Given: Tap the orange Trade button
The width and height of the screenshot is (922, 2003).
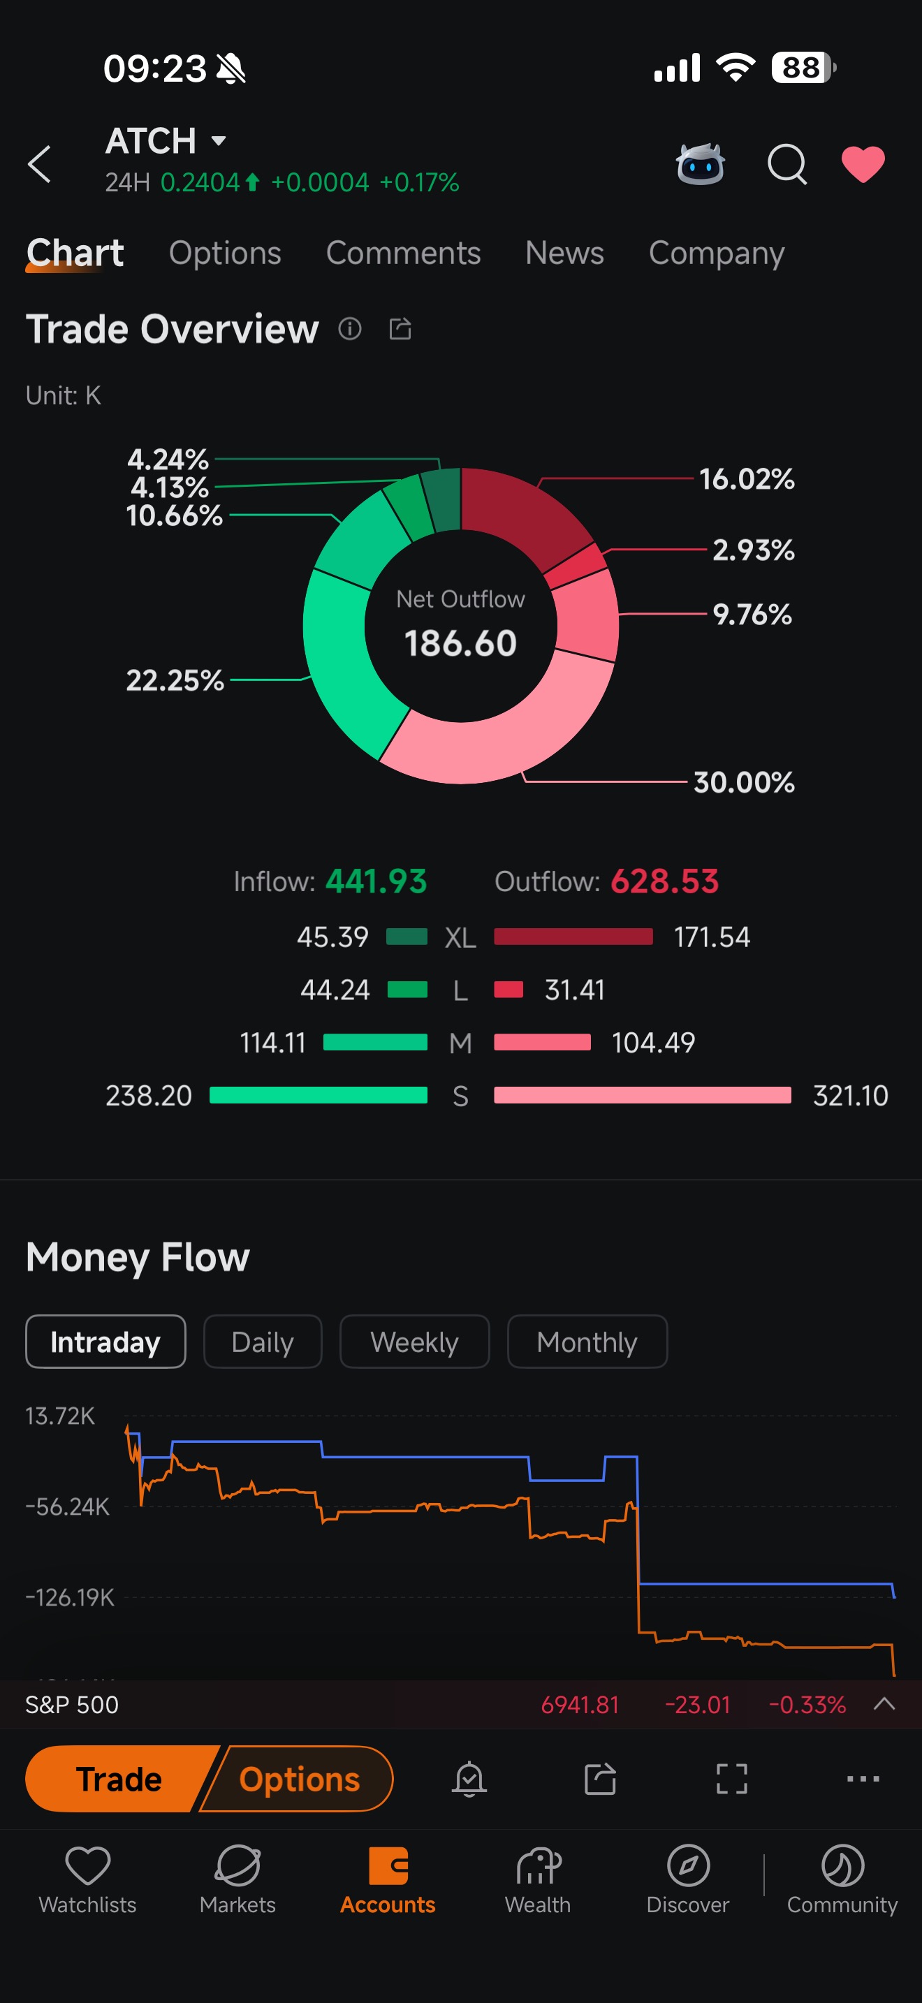Looking at the screenshot, I should click(119, 1779).
